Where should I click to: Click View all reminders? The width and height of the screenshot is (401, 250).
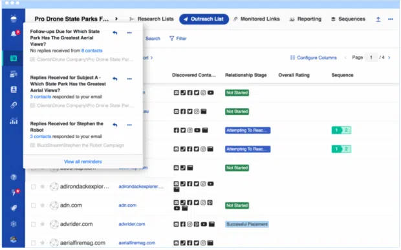click(x=83, y=161)
